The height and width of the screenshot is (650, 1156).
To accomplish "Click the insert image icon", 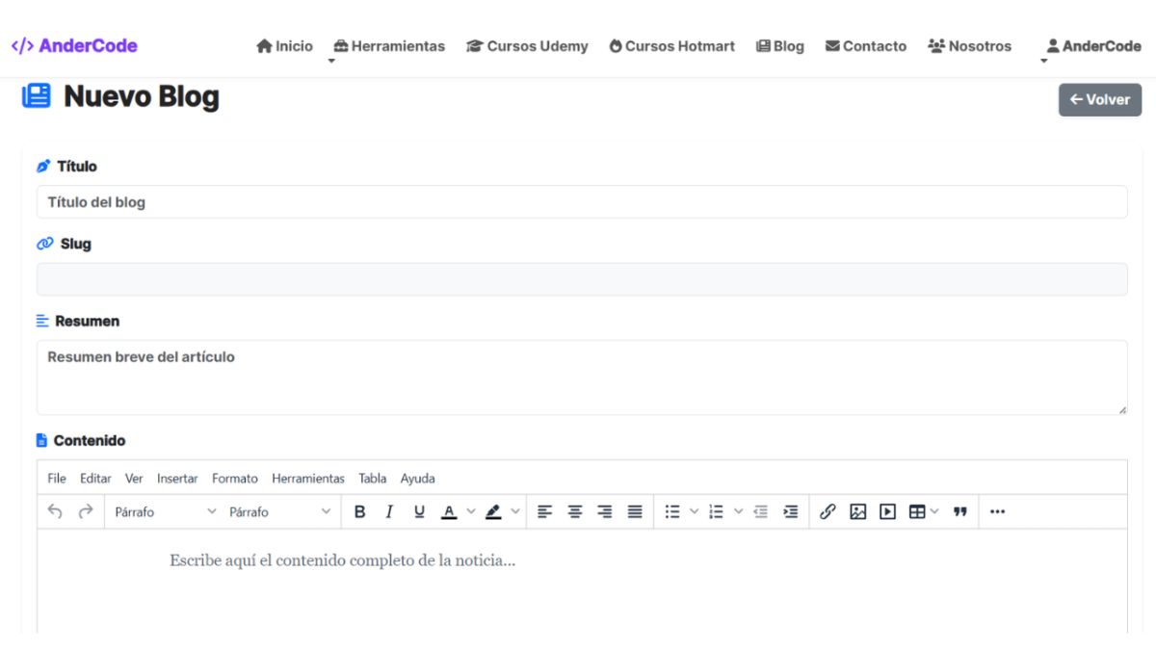I will pos(857,512).
